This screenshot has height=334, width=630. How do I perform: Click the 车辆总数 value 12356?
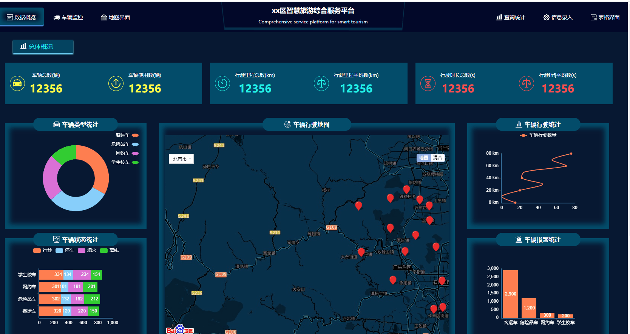pos(46,88)
